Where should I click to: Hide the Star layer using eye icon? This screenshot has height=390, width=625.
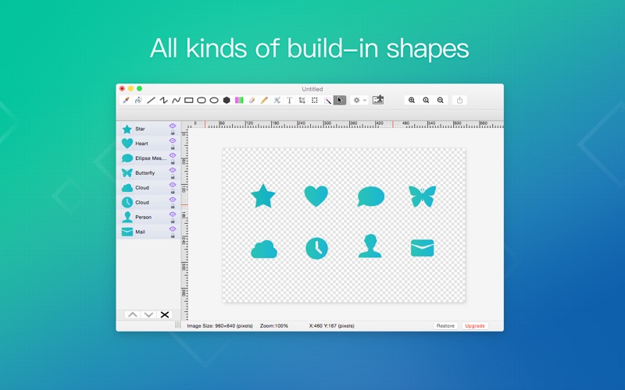click(x=173, y=126)
